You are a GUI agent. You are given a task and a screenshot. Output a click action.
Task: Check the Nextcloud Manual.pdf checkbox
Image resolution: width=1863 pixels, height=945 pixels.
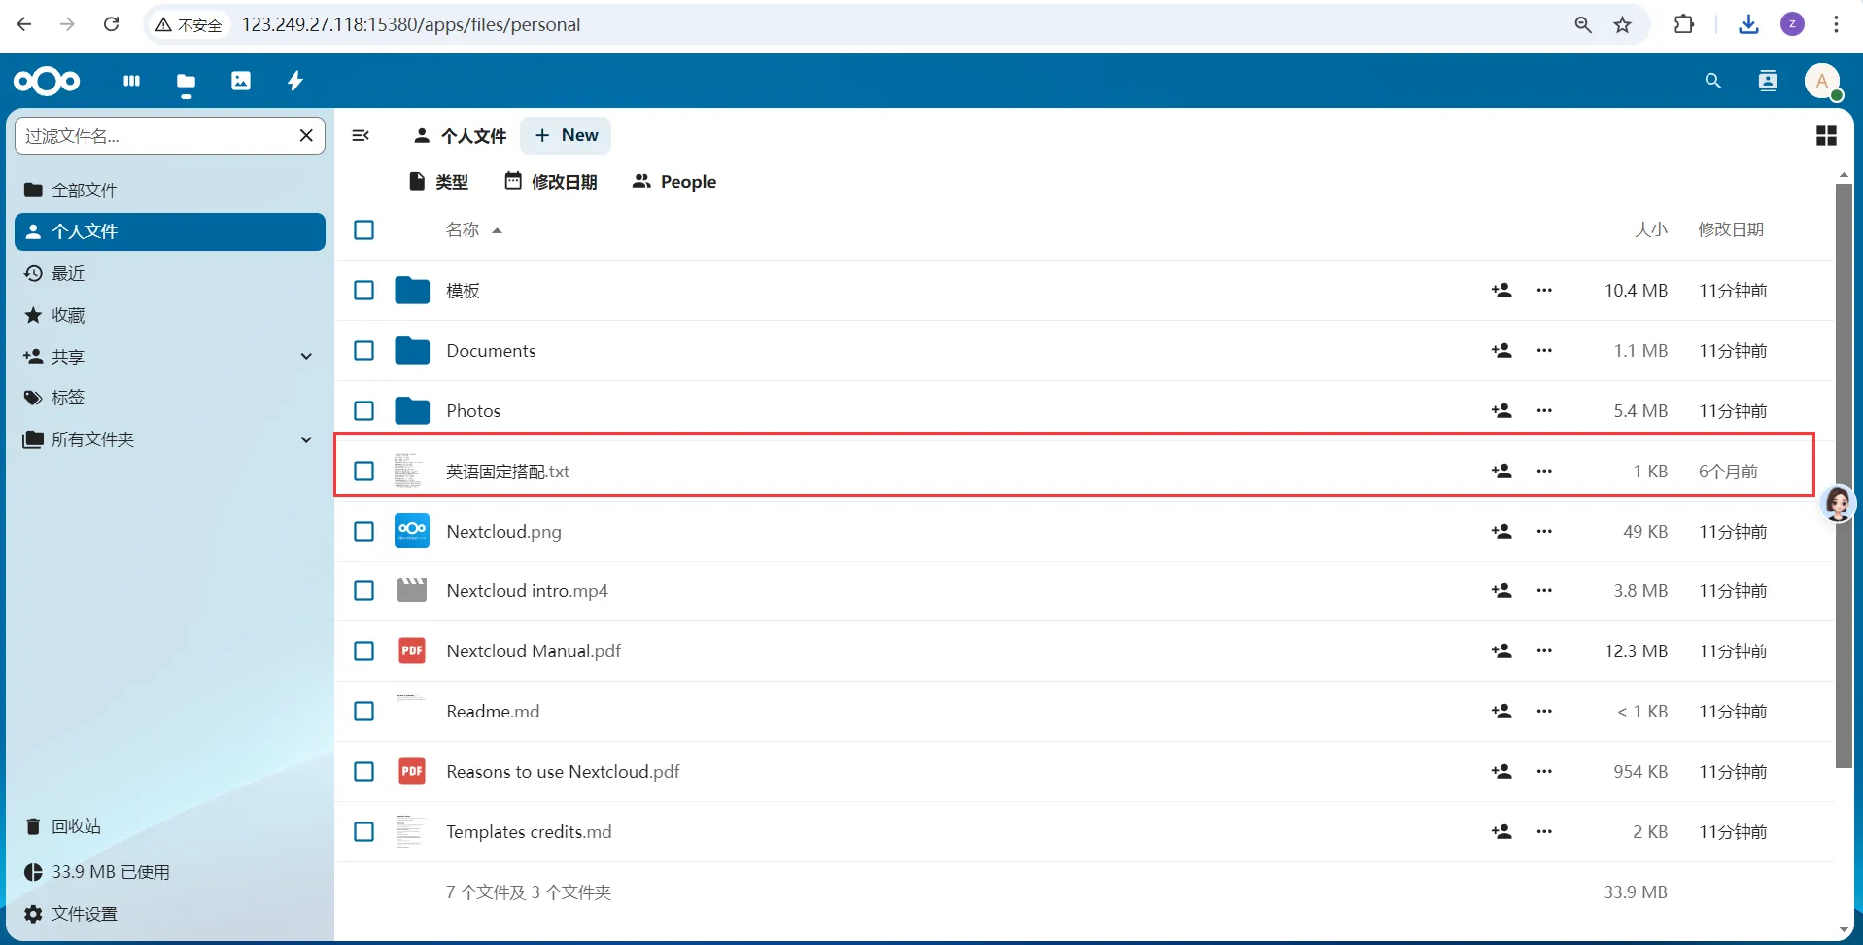point(364,650)
